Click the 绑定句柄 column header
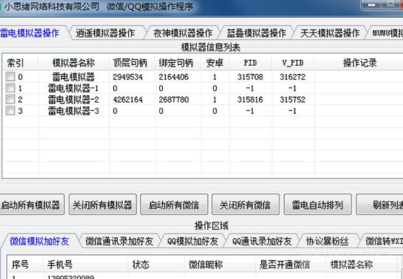This screenshot has height=279, width=403. pyautogui.click(x=178, y=63)
